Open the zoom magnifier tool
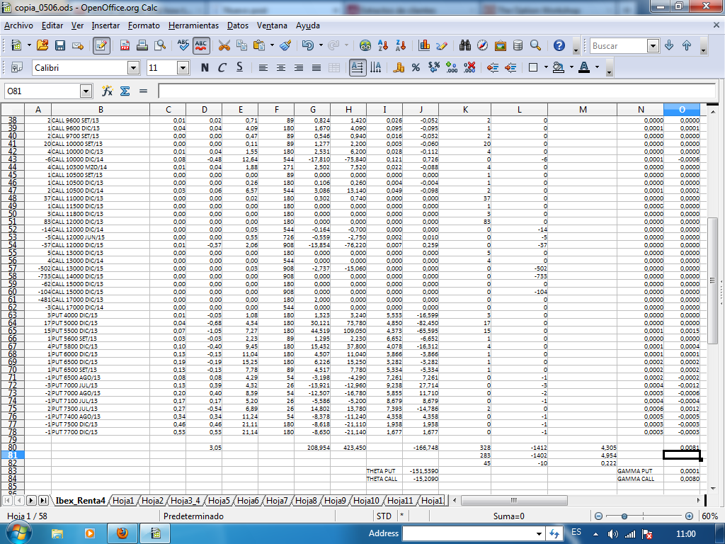Image resolution: width=725 pixels, height=544 pixels. 535,45
